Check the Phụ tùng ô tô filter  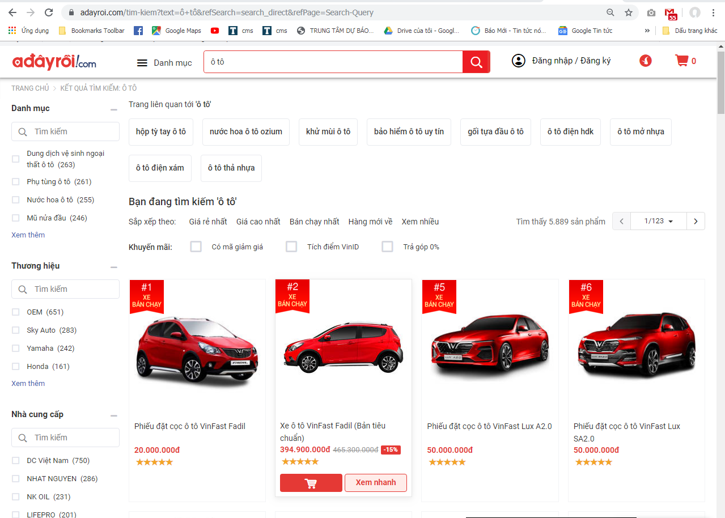point(16,182)
